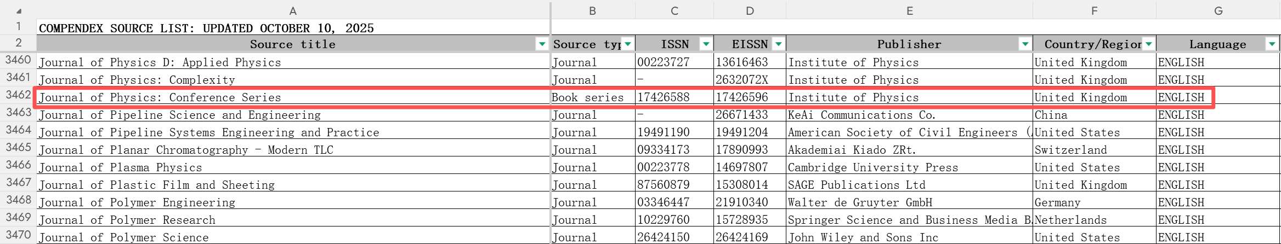Select column A header
The width and height of the screenshot is (1281, 244).
click(x=293, y=11)
